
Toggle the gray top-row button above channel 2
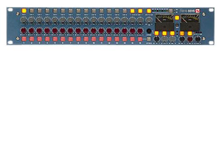click(x=32, y=11)
